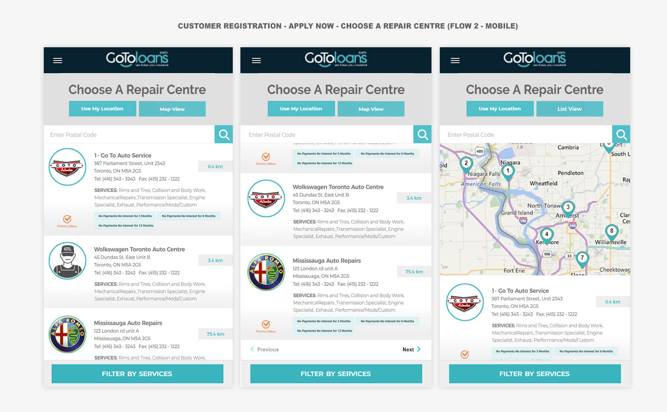Open Wolkswagen Toronto Auto Centre title, middle screen
This screenshot has width=667, height=412.
[338, 187]
